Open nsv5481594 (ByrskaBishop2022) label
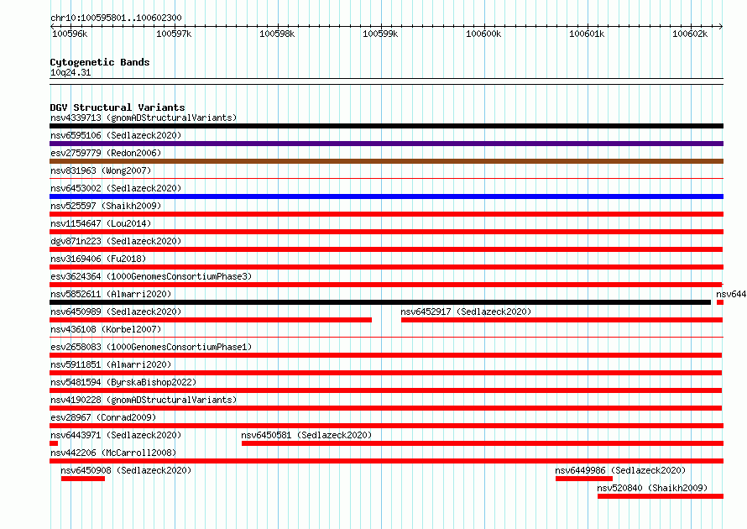Image resolution: width=747 pixels, height=529 pixels. coord(123,382)
